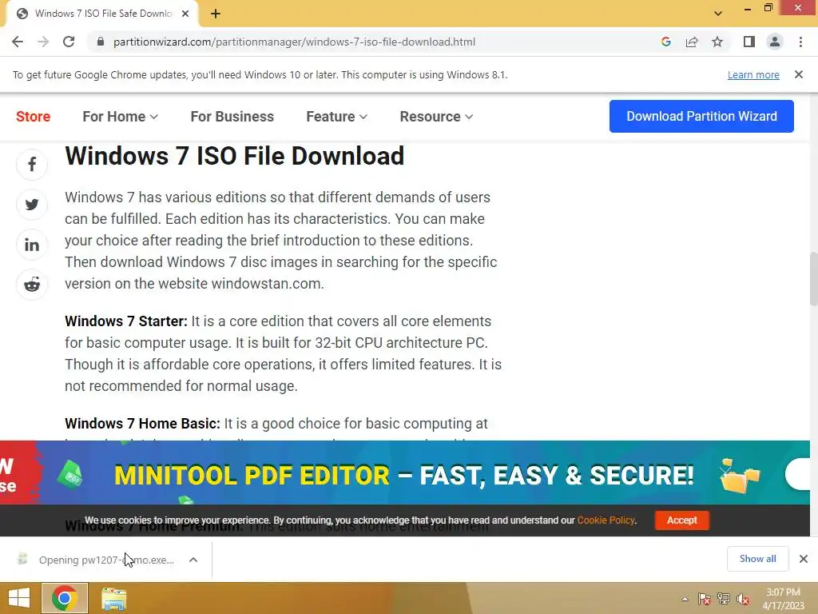Show all downloads

coord(757,559)
